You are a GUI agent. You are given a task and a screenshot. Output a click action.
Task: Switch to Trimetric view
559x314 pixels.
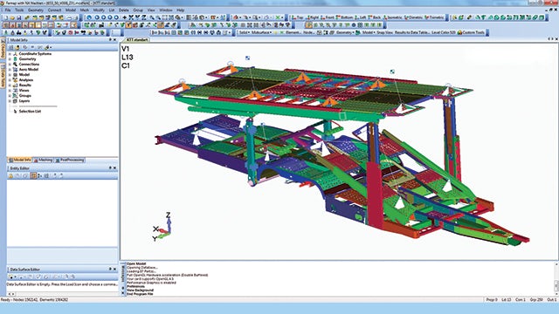[x=435, y=17]
